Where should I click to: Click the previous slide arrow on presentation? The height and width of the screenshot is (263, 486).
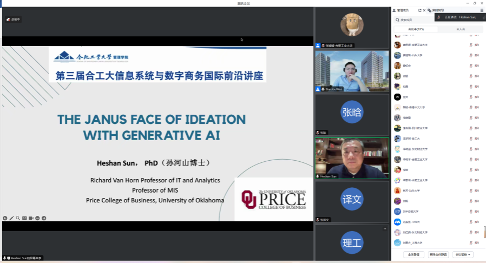point(5,218)
